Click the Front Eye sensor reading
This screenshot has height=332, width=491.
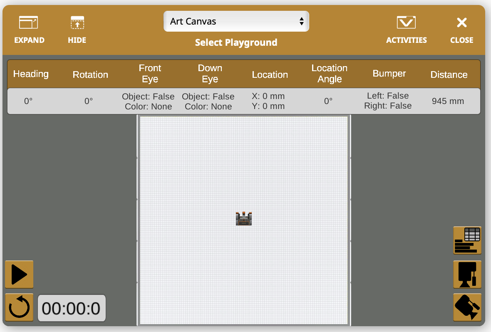click(148, 101)
